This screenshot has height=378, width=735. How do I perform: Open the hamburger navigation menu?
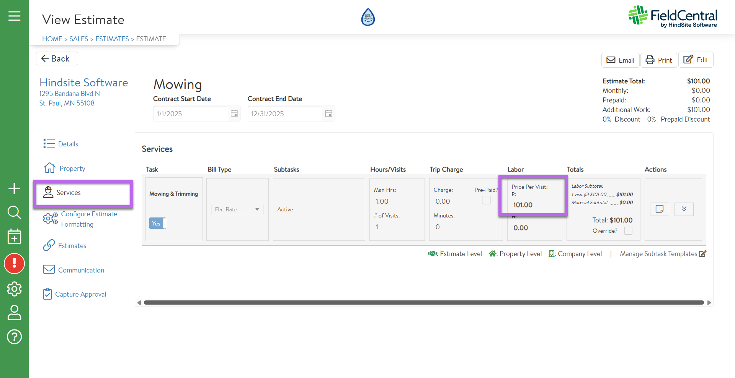pos(14,16)
